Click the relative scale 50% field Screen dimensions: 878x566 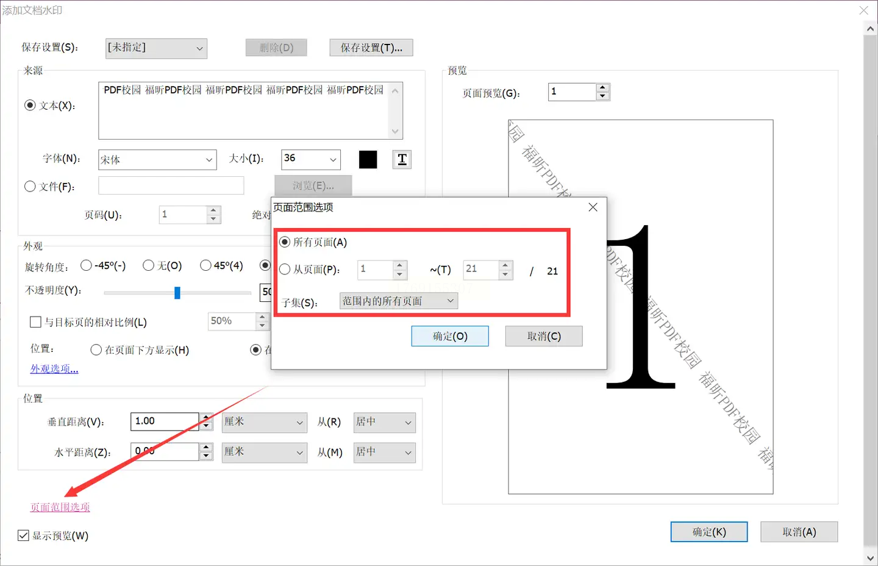click(x=232, y=321)
